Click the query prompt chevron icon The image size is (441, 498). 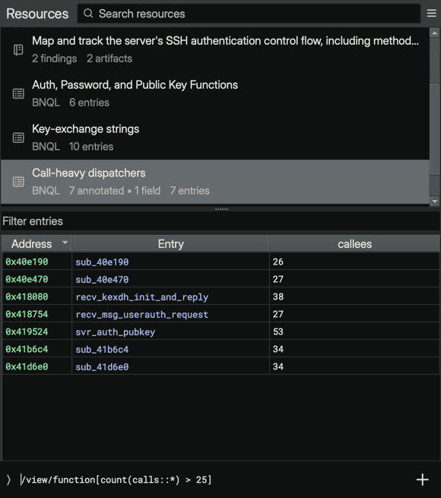8,480
